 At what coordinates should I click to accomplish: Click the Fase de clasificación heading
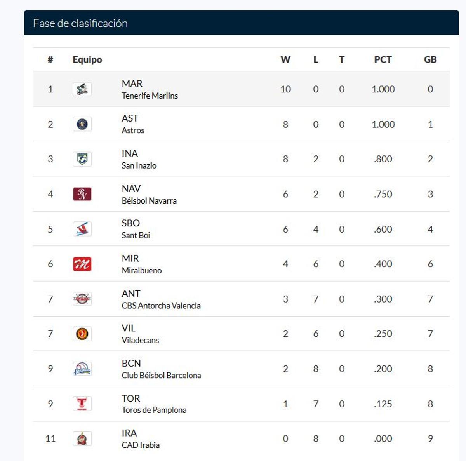[x=80, y=23]
